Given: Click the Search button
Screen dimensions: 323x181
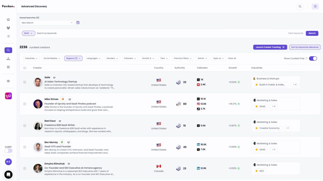Looking at the screenshot, I should (312, 33).
